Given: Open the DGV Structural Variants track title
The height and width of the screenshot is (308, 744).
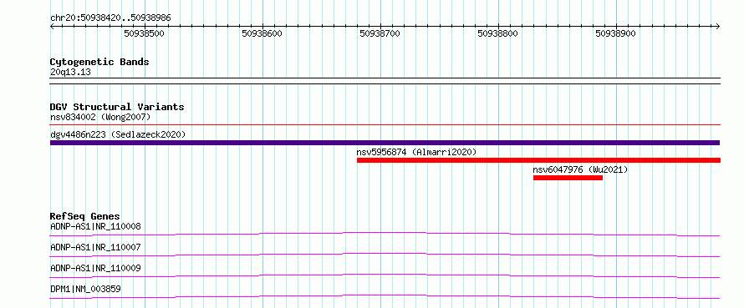Looking at the screenshot, I should (117, 107).
